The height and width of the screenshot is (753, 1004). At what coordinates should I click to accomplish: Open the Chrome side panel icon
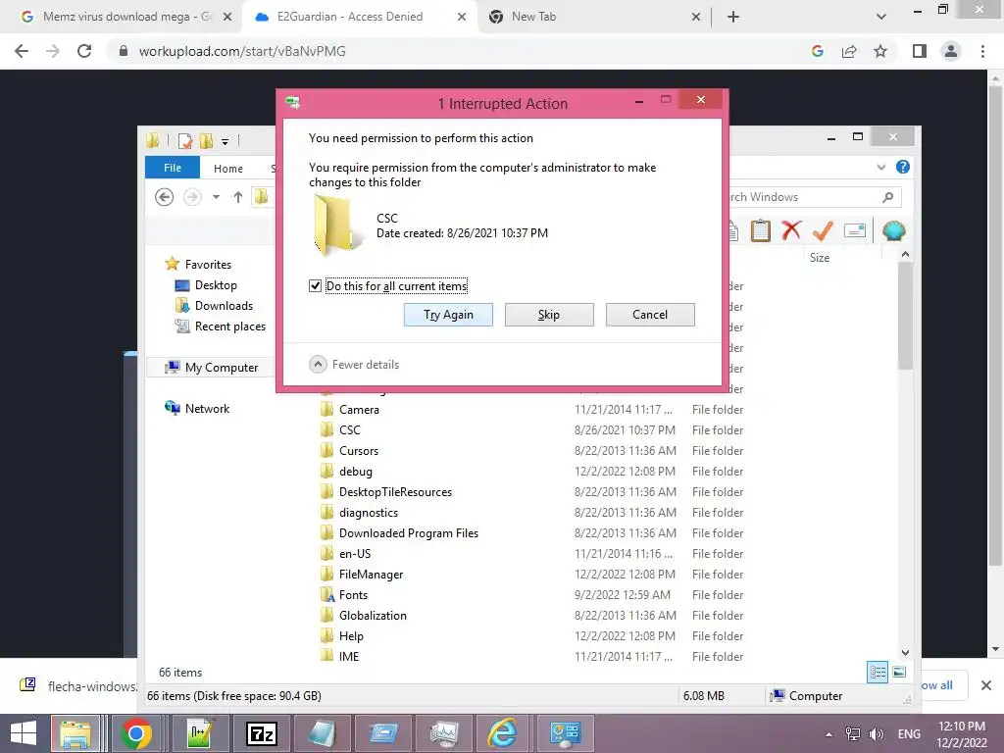pyautogui.click(x=920, y=51)
